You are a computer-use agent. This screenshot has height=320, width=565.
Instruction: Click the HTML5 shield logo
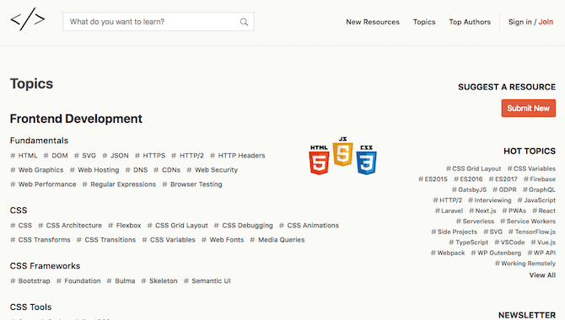(x=319, y=160)
